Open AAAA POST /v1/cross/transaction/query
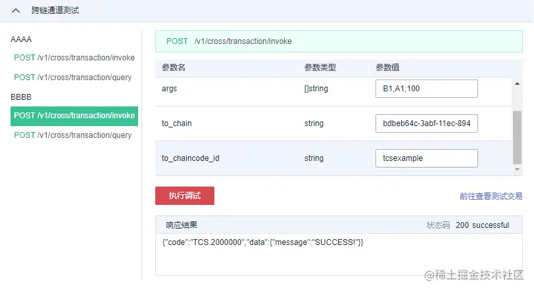The image size is (534, 291). 72,78
